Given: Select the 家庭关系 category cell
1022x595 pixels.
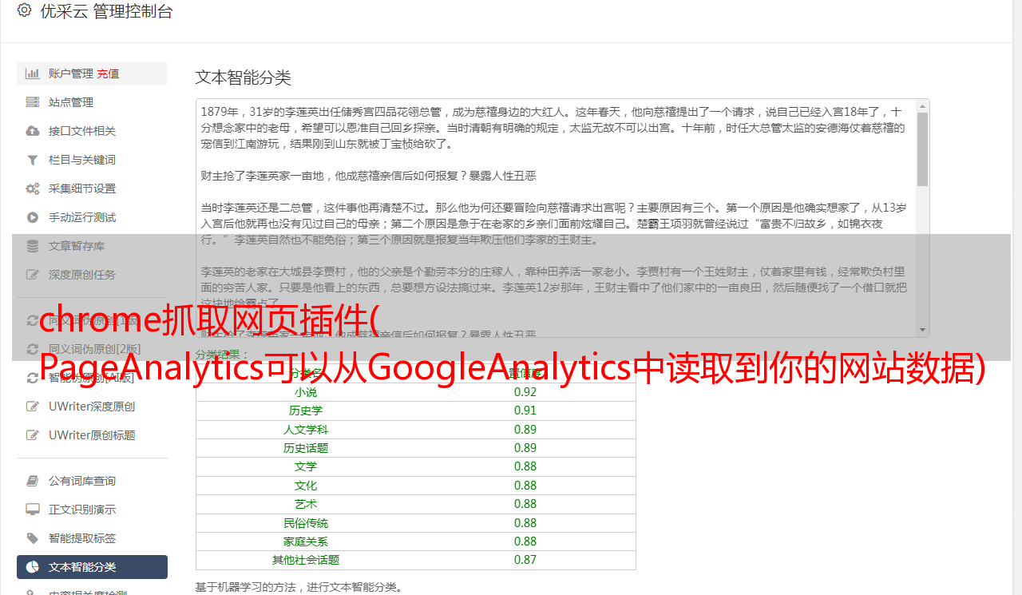Looking at the screenshot, I should tap(306, 541).
